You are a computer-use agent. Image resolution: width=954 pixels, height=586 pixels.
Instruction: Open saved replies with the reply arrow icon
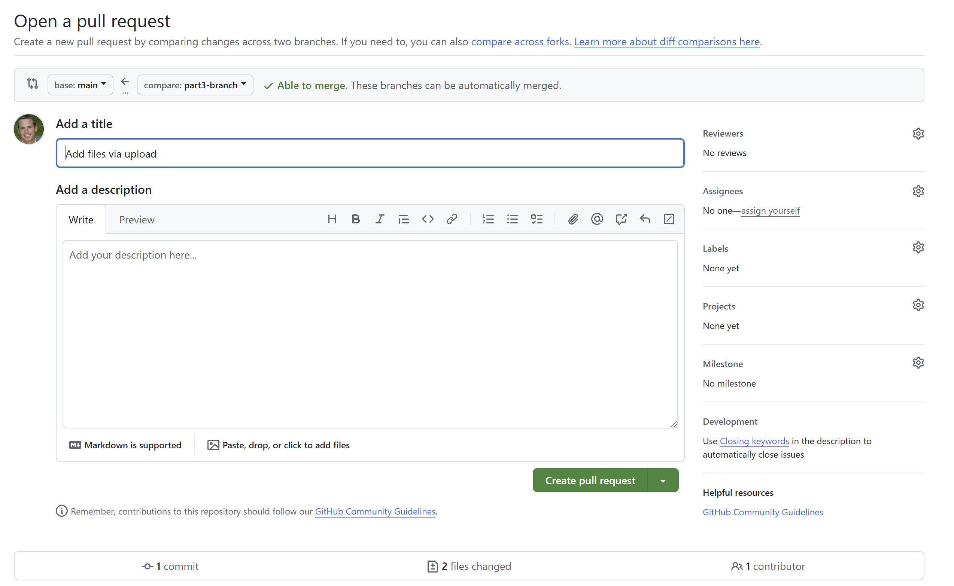[x=645, y=219]
